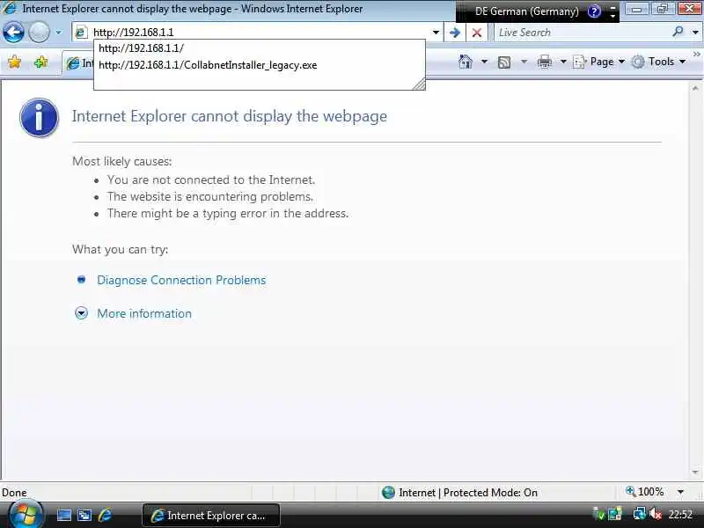Click the More information link text

(144, 313)
